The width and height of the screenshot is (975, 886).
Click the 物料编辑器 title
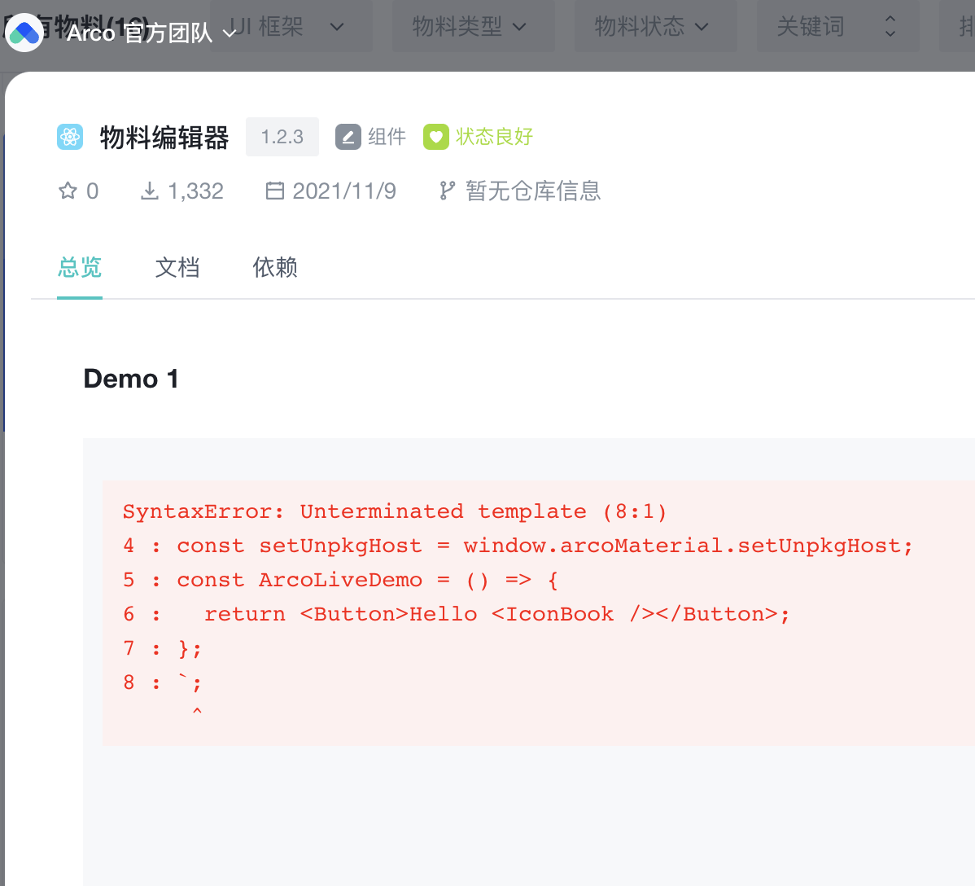point(164,138)
